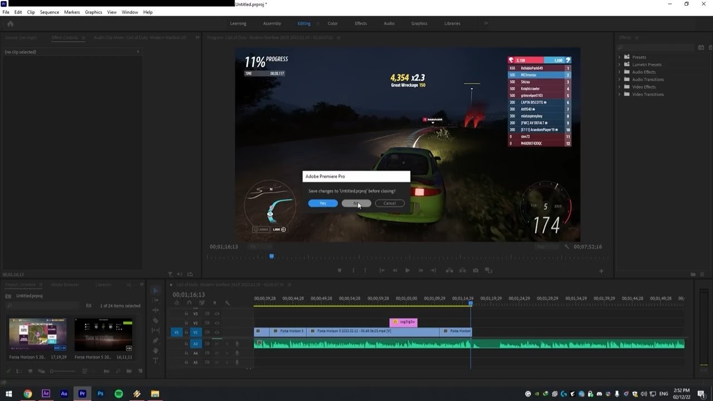The width and height of the screenshot is (713, 401).
Task: Open Program Monitor settings wrench
Action: (567, 247)
